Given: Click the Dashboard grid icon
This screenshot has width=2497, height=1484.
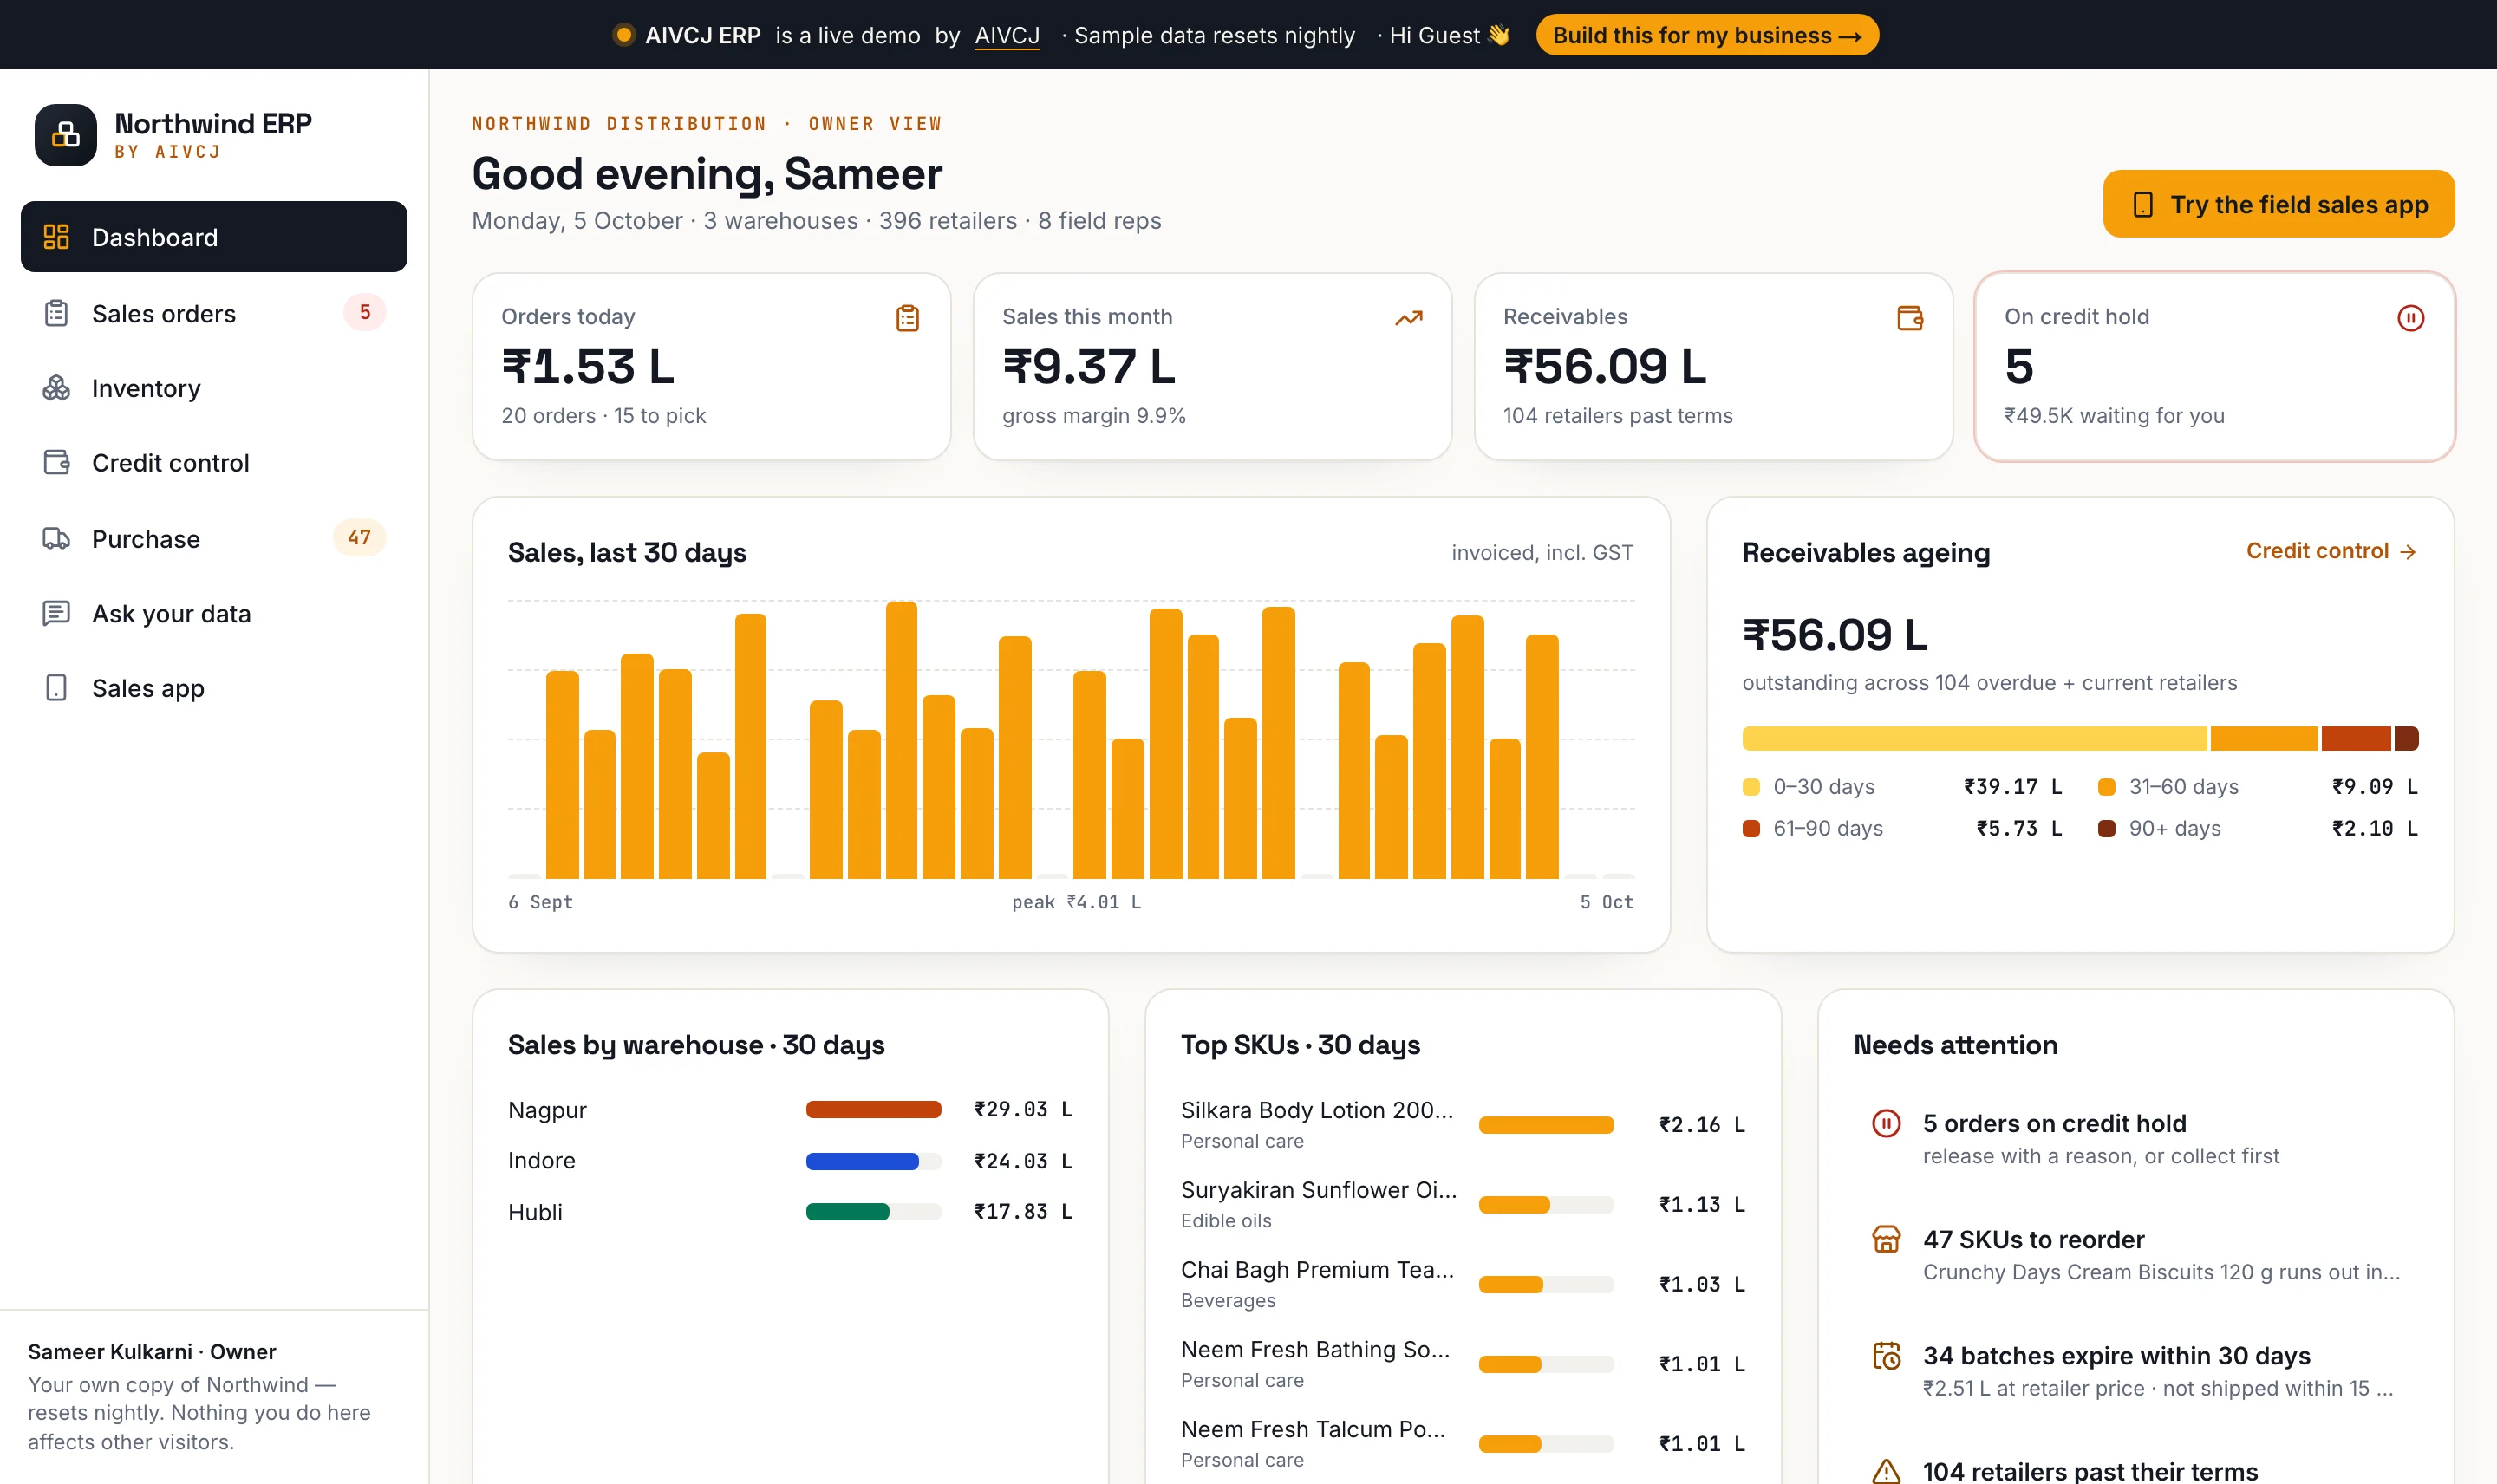Looking at the screenshot, I should [x=56, y=237].
